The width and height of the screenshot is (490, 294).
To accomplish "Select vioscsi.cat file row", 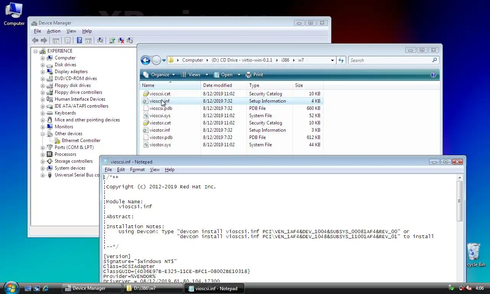I will pos(232,94).
